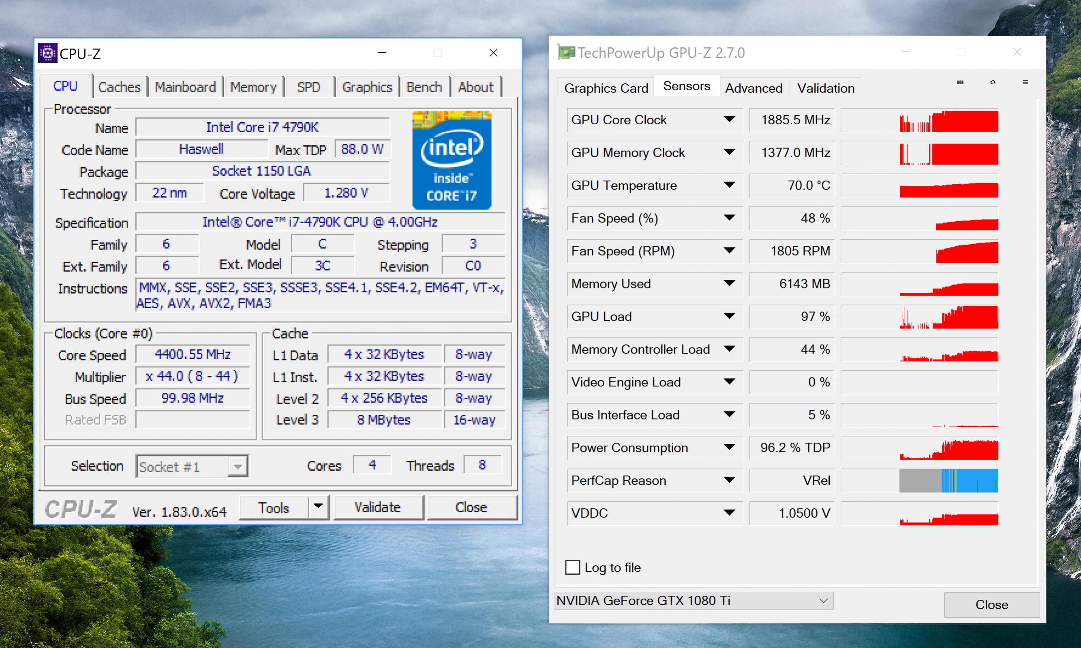Click the GPU Load history graph
1081x648 pixels.
tap(948, 317)
